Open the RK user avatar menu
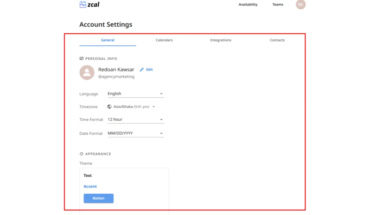This screenshot has height=215, width=381. 301,4
